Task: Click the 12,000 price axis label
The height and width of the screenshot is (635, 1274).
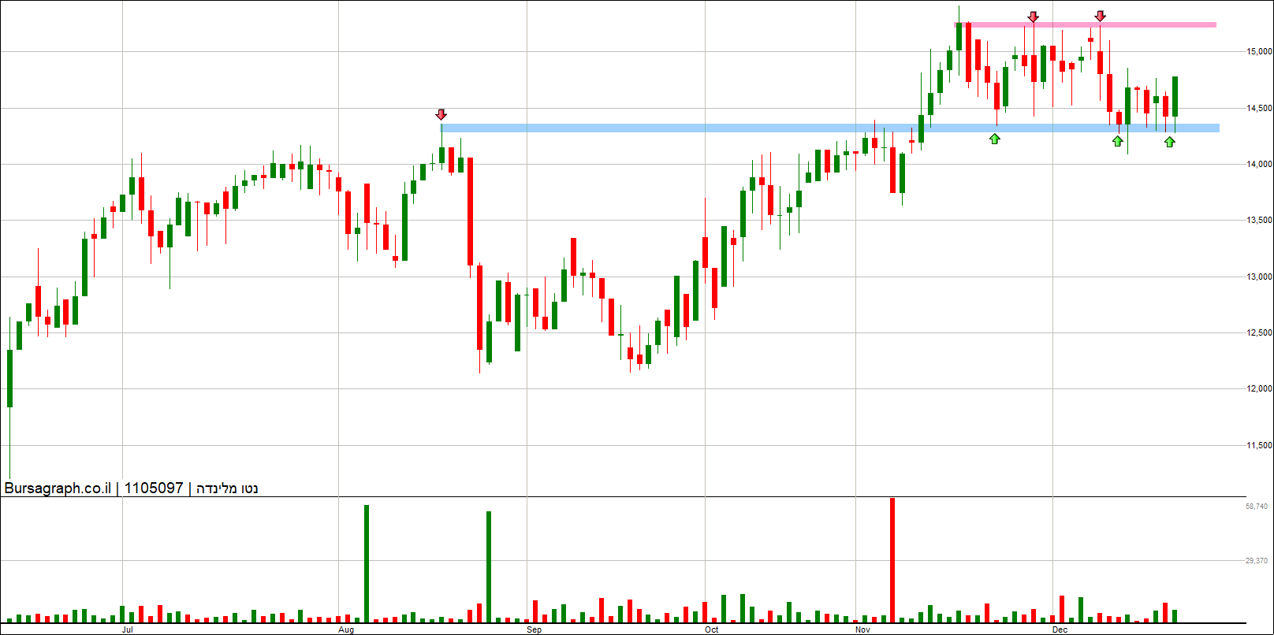Action: (x=1259, y=389)
